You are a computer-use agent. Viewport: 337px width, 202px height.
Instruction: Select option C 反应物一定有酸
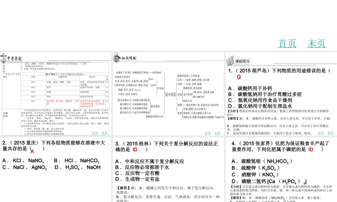[137, 173]
